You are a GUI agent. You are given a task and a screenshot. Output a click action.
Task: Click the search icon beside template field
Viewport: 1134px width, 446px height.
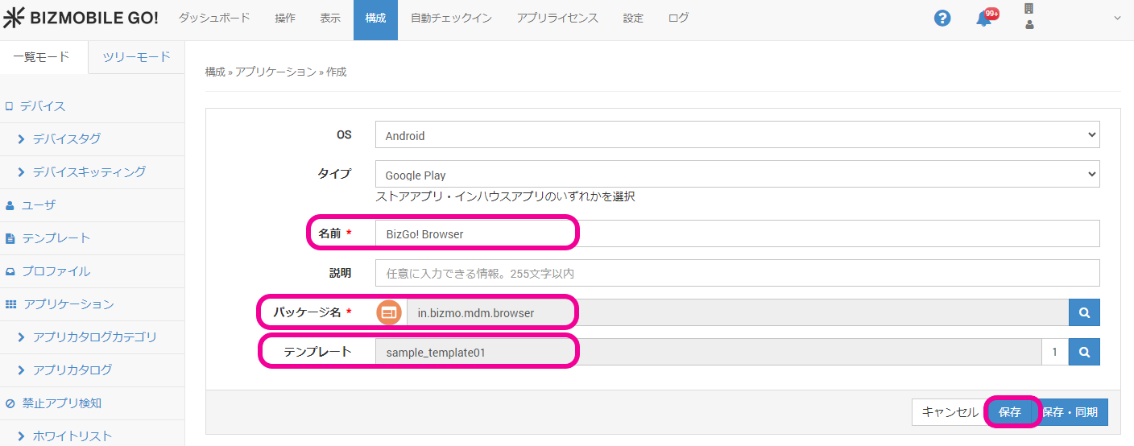1084,352
